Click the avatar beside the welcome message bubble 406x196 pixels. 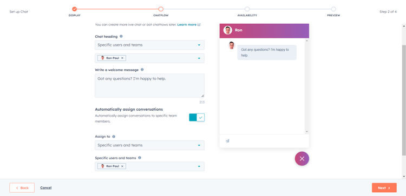click(x=232, y=45)
